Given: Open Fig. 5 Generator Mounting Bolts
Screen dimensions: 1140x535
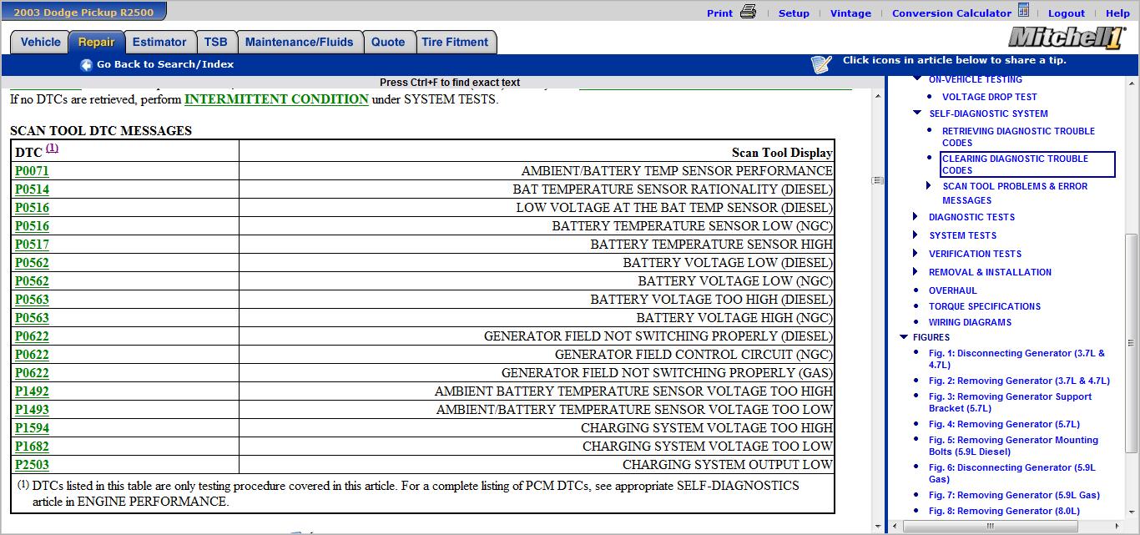Looking at the screenshot, I should point(1013,446).
